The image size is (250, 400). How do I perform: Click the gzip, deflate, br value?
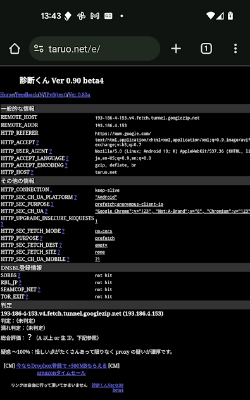(x=115, y=165)
